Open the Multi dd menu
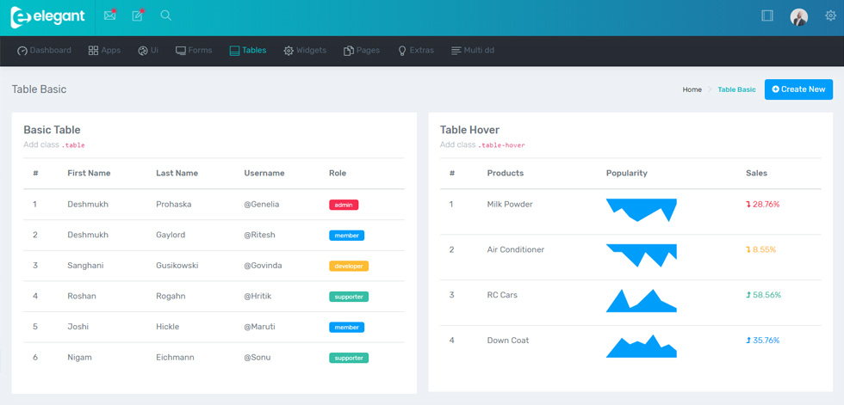 coord(473,51)
